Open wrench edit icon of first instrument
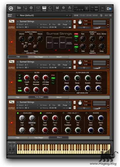 12,21
